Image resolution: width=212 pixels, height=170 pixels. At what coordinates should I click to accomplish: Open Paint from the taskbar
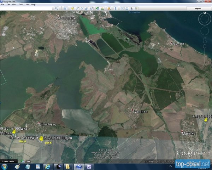coord(17,166)
